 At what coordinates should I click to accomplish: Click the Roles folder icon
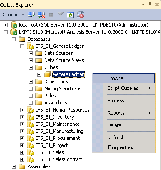39,96
